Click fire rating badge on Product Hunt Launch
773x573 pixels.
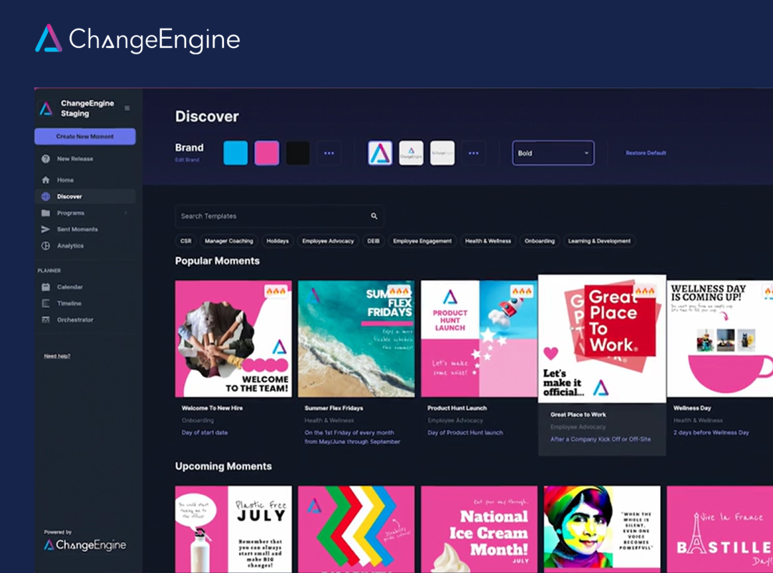[522, 292]
